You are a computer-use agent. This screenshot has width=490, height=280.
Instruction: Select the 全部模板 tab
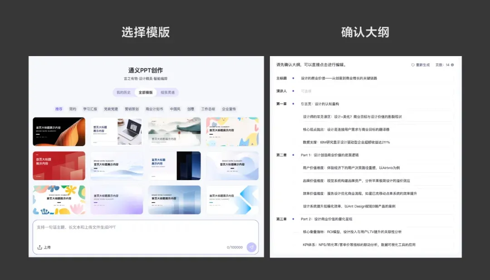tap(146, 92)
